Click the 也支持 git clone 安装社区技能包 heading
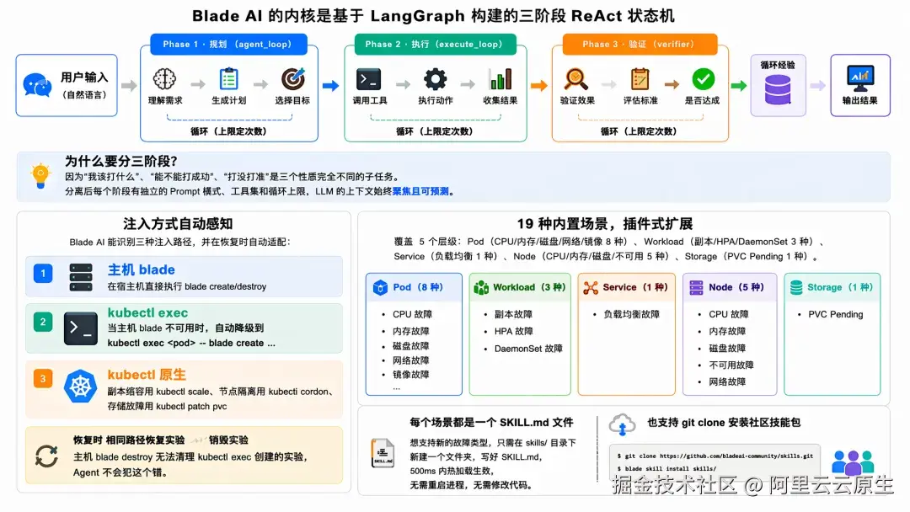Viewport: 910px width, 512px height. pyautogui.click(x=724, y=422)
